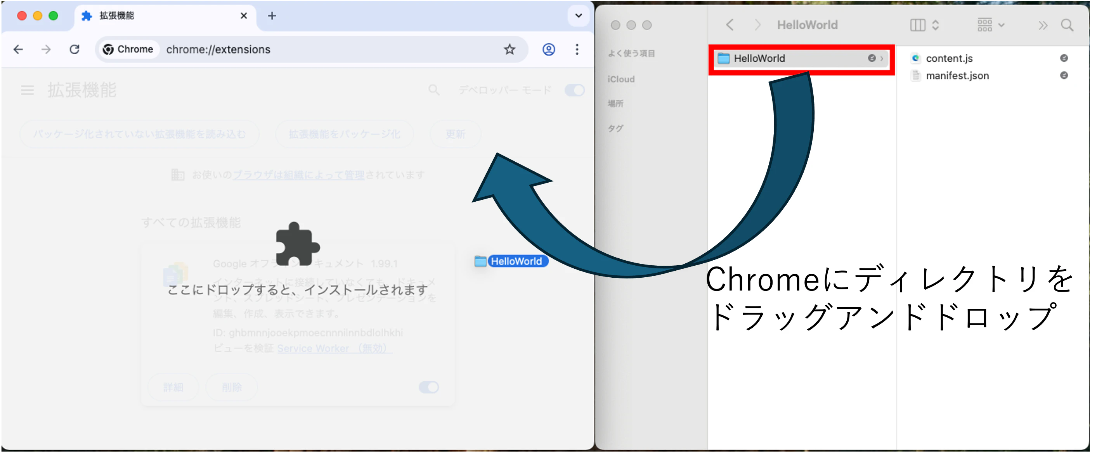Click よく使う項目 sidebar heading
This screenshot has width=1097, height=453.
[x=631, y=53]
